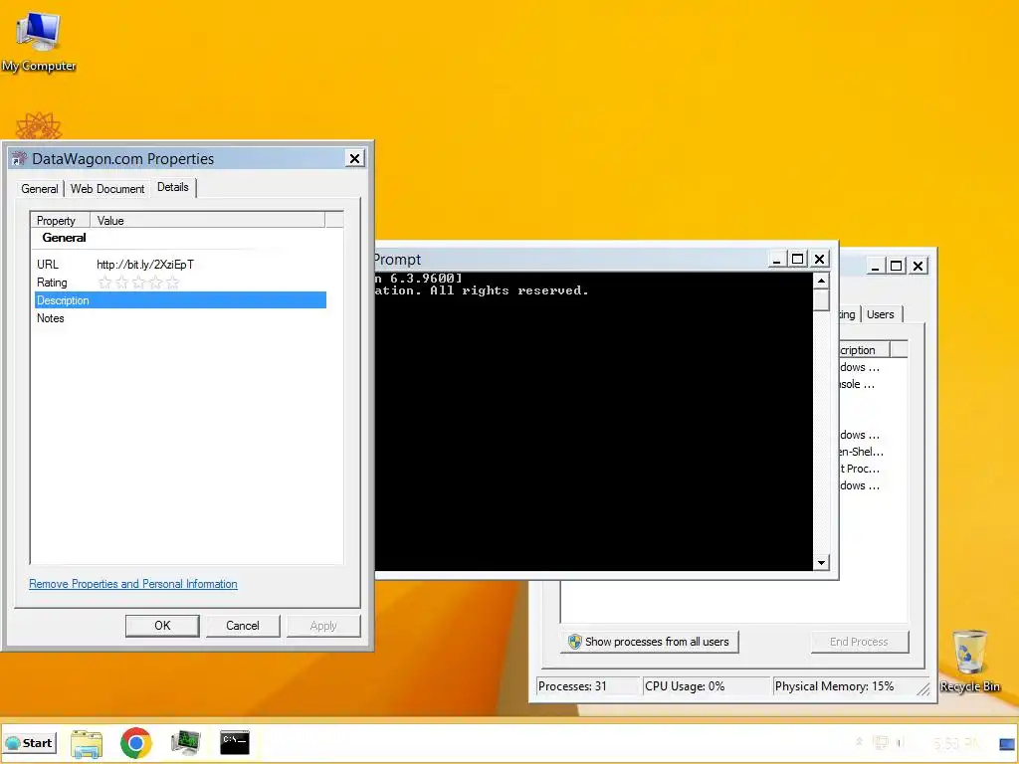The height and width of the screenshot is (764, 1019).
Task: Close the Command Prompt window
Action: 820,260
